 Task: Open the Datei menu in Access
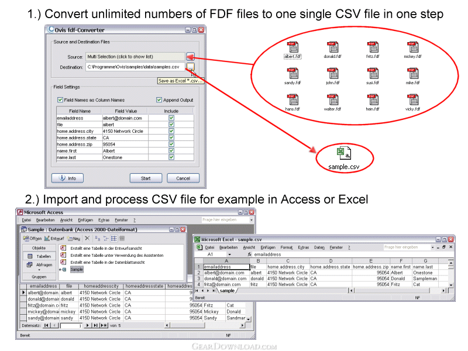click(x=26, y=220)
